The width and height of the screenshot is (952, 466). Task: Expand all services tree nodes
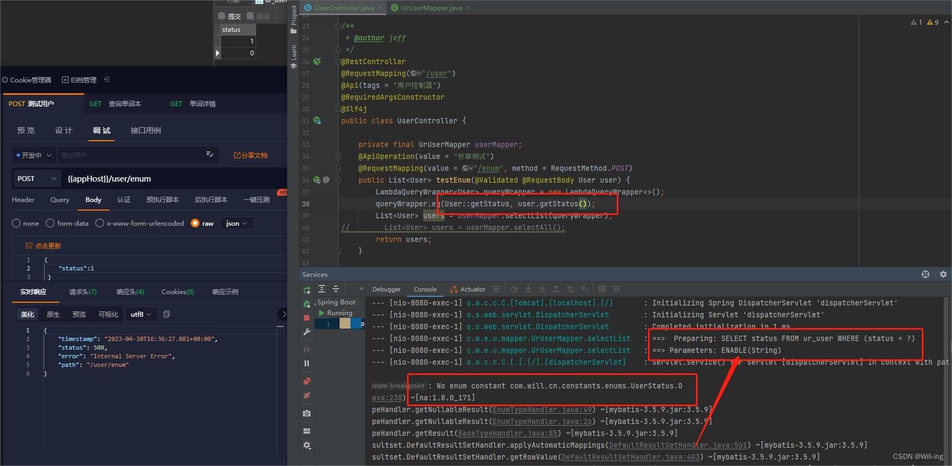322,289
